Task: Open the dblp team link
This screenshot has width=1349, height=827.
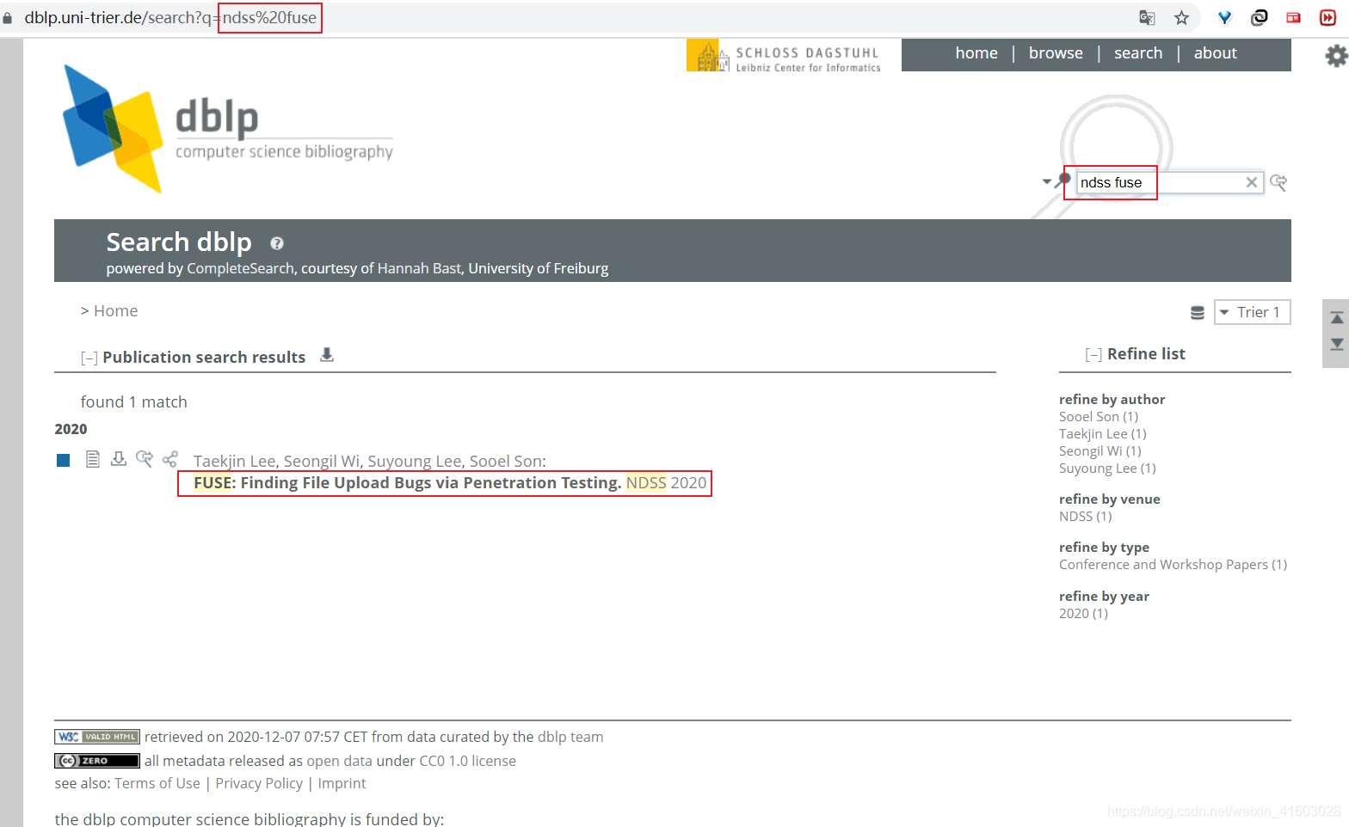Action: 570,737
